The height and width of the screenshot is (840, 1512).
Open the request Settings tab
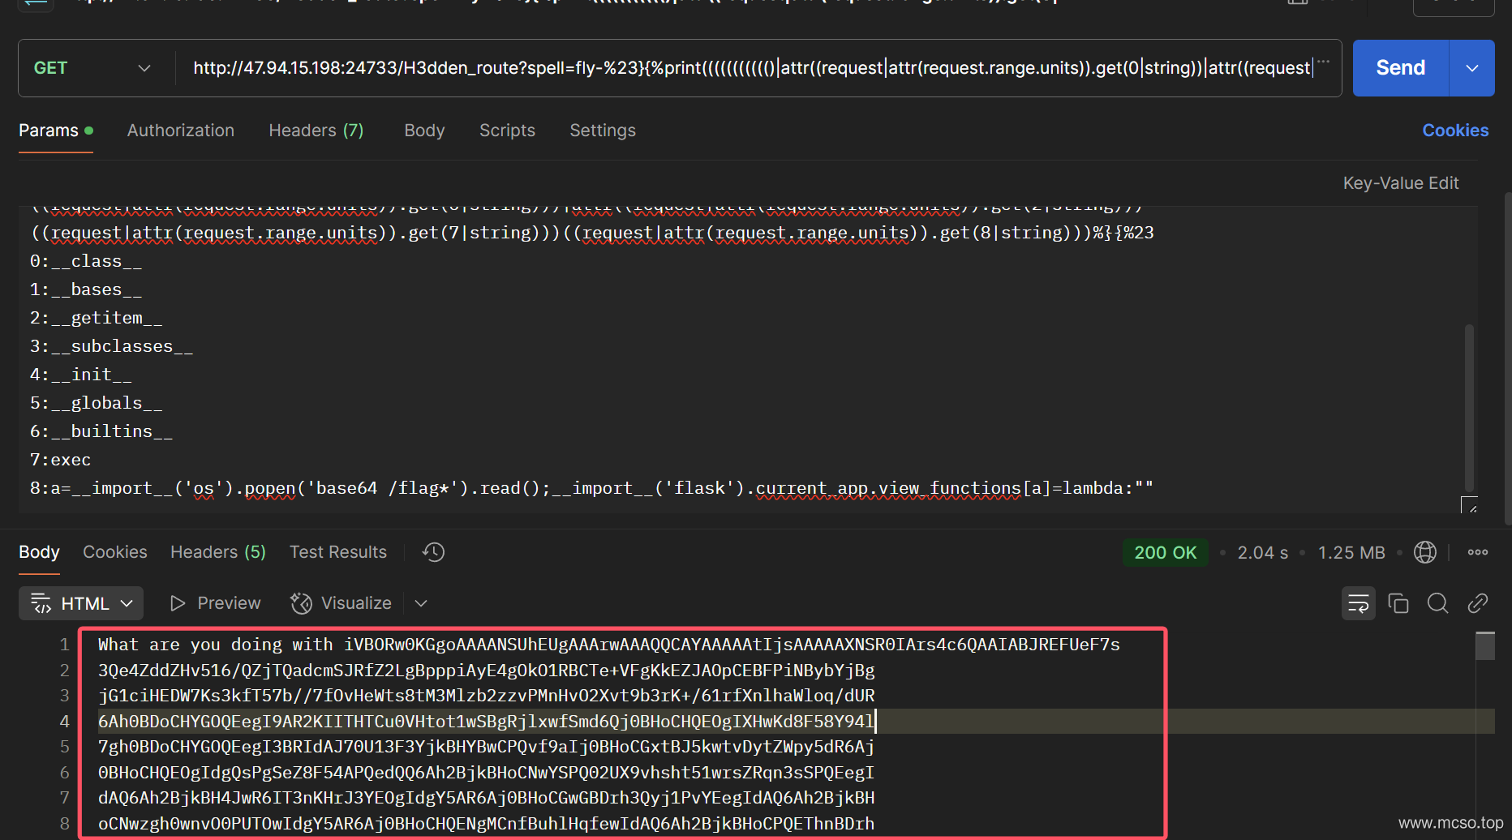(x=603, y=131)
